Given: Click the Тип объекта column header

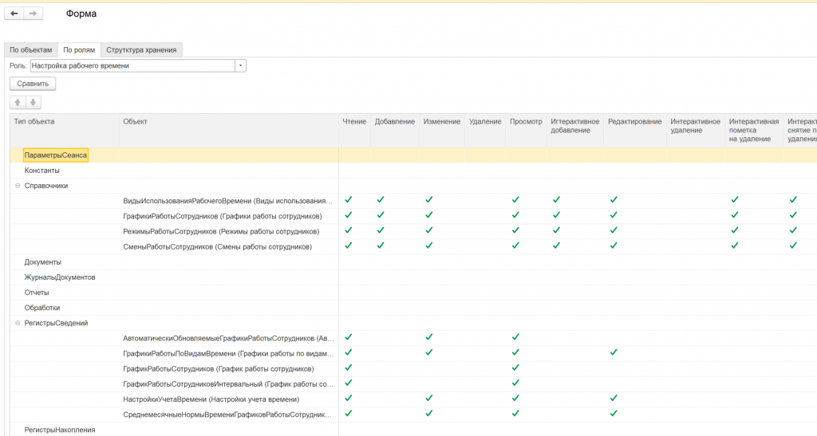Looking at the screenshot, I should [x=65, y=131].
